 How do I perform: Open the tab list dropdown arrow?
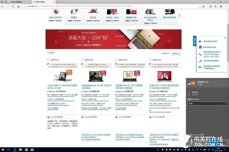pos(62,2)
